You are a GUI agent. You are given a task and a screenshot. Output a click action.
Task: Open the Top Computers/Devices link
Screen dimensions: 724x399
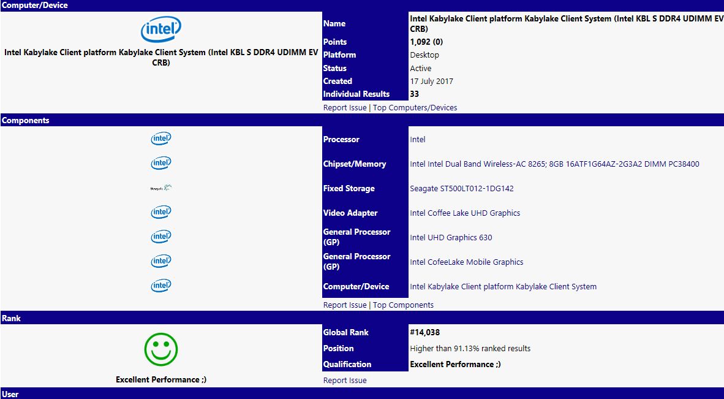pyautogui.click(x=415, y=107)
